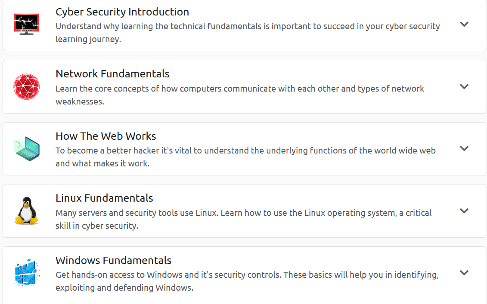Select the How The Web Works heading

click(x=105, y=136)
